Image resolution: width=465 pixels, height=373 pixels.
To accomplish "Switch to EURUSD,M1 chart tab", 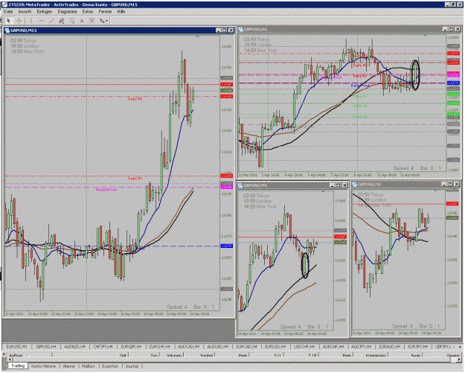I will 16,347.
